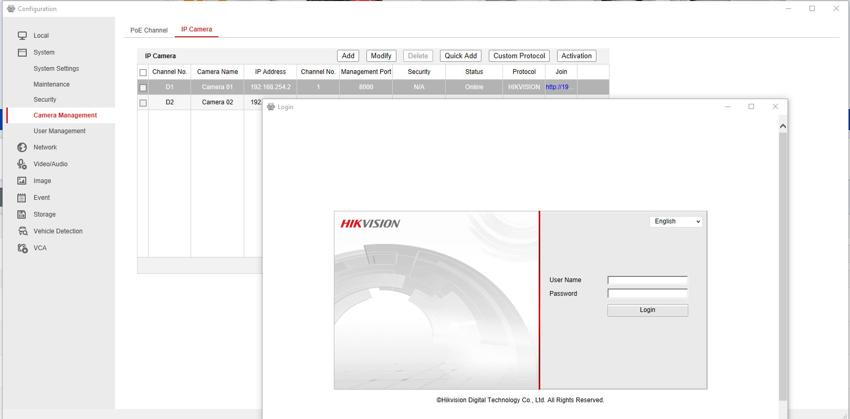Click the Image picture icon
The image size is (850, 419).
tap(22, 181)
